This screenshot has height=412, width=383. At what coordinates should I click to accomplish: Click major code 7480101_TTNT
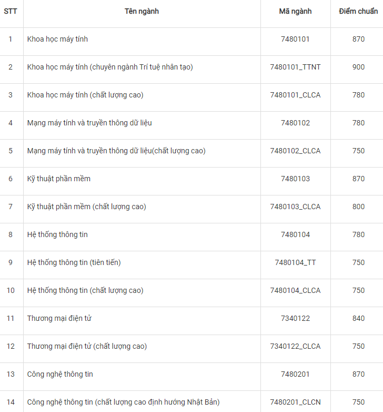tap(295, 67)
